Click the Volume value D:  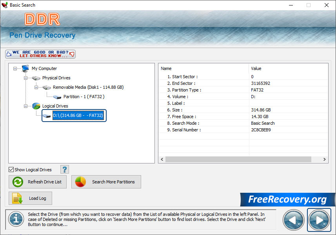coord(253,97)
